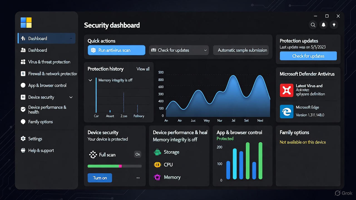
Task: Select the Device performance & health icon
Action: click(x=23, y=109)
